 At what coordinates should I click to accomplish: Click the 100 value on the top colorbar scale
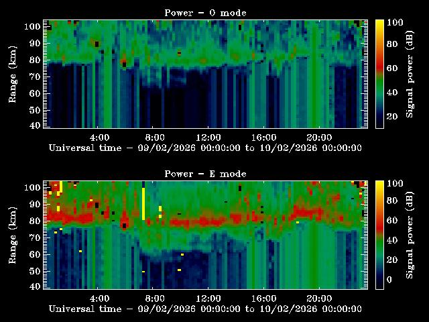pyautogui.click(x=395, y=22)
